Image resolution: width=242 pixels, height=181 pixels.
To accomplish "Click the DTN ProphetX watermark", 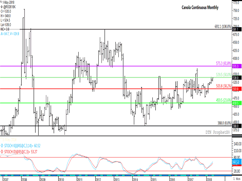I will (x=215, y=132).
